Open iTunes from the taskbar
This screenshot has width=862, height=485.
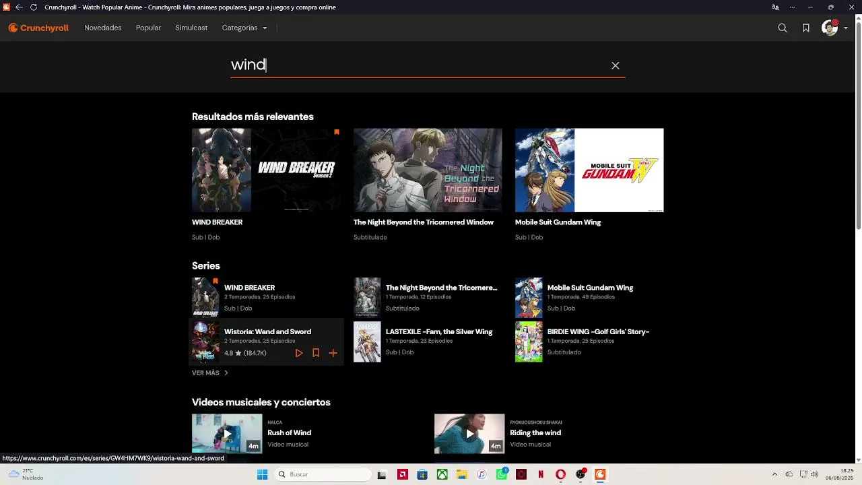[482, 474]
